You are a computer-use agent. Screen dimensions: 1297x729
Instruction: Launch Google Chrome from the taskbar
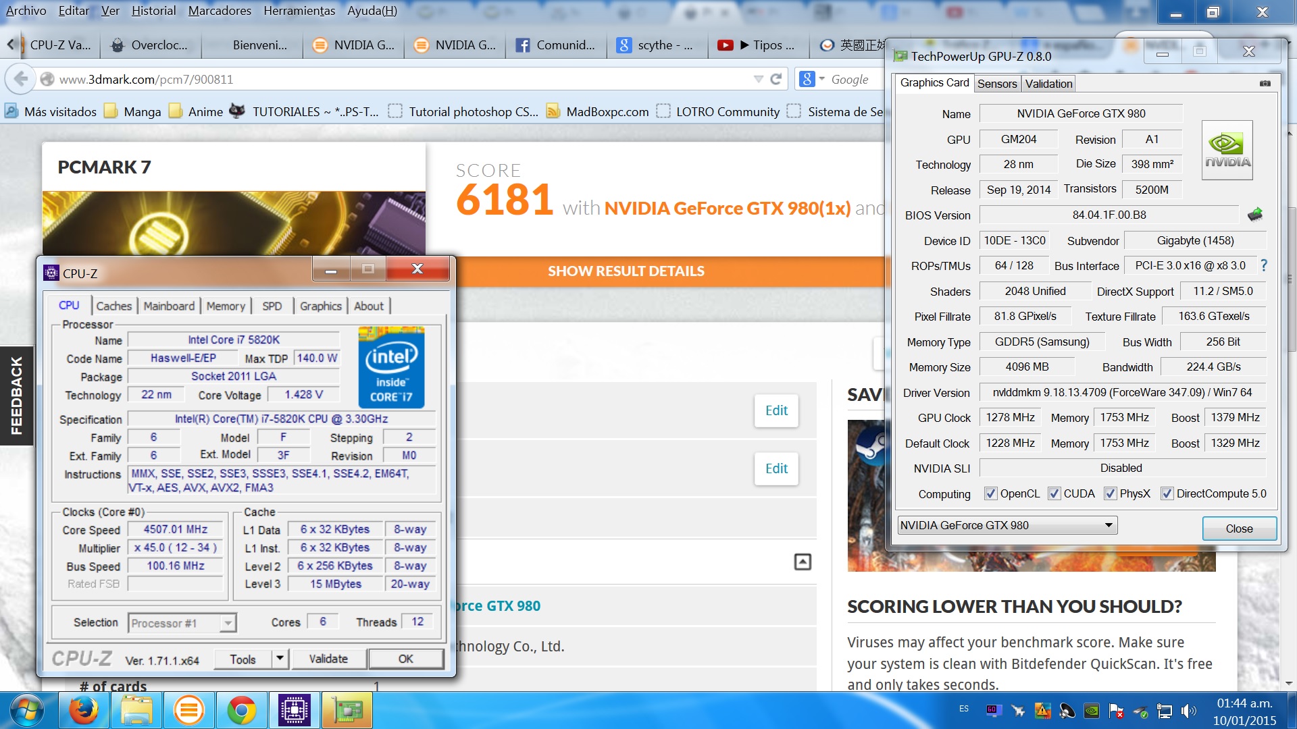(242, 710)
